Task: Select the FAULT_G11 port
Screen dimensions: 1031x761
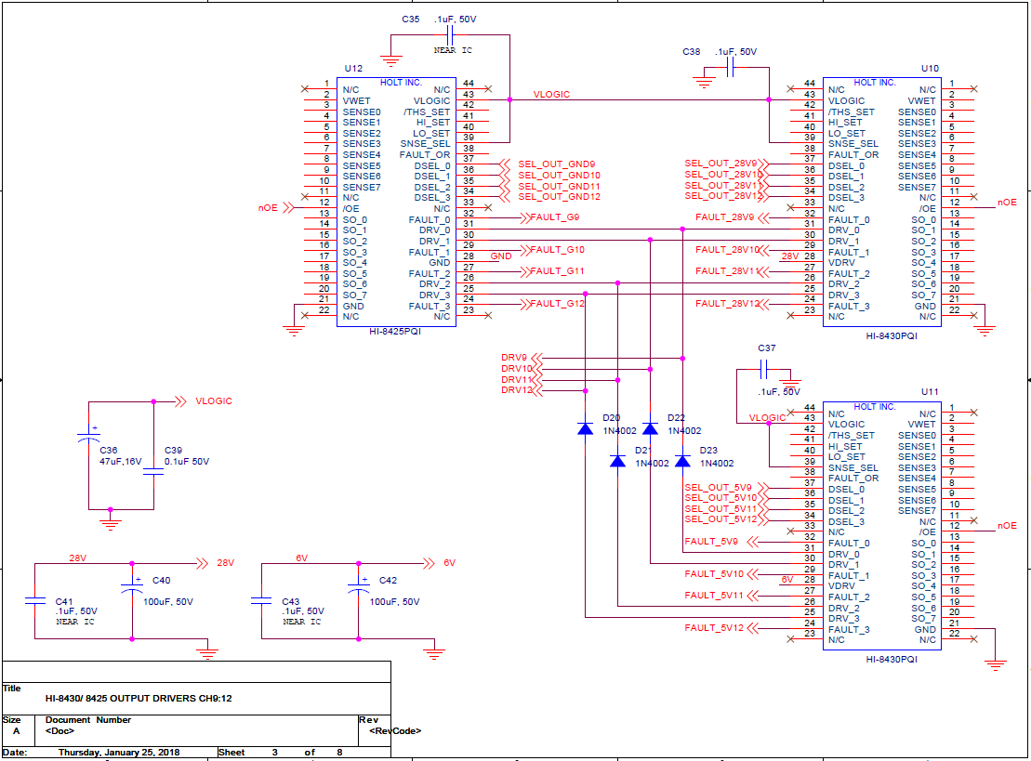Action: coord(552,271)
